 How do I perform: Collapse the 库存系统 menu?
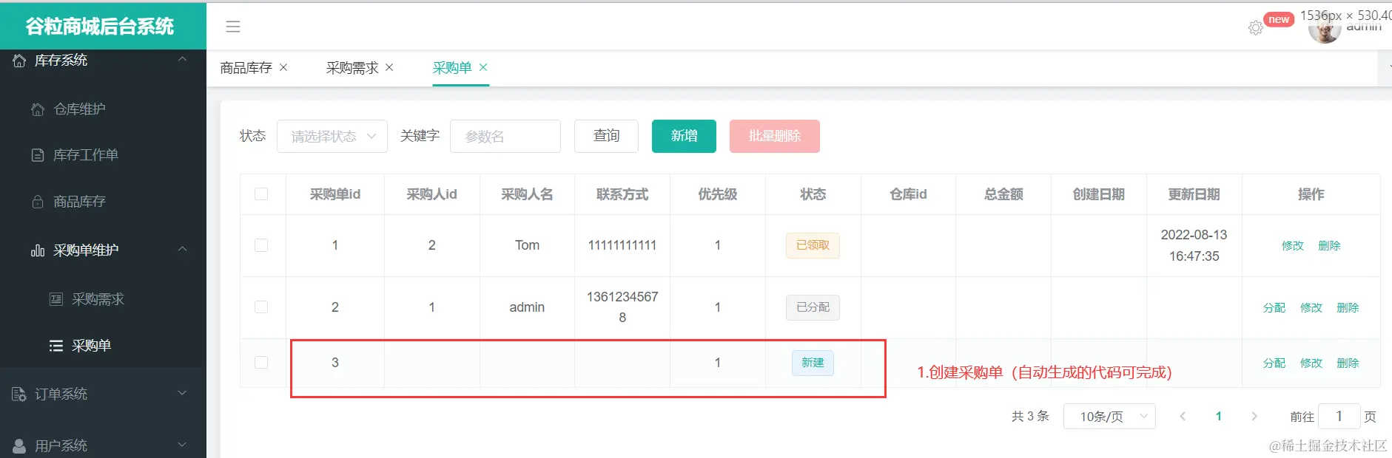tap(182, 59)
